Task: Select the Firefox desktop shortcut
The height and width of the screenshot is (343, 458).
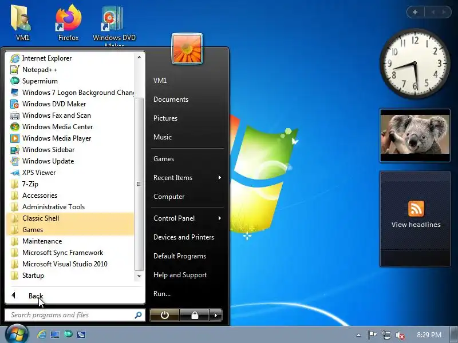Action: (68, 23)
